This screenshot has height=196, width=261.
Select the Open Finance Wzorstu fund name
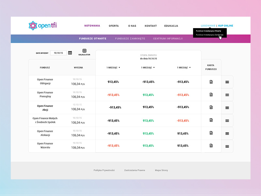pos(45,145)
